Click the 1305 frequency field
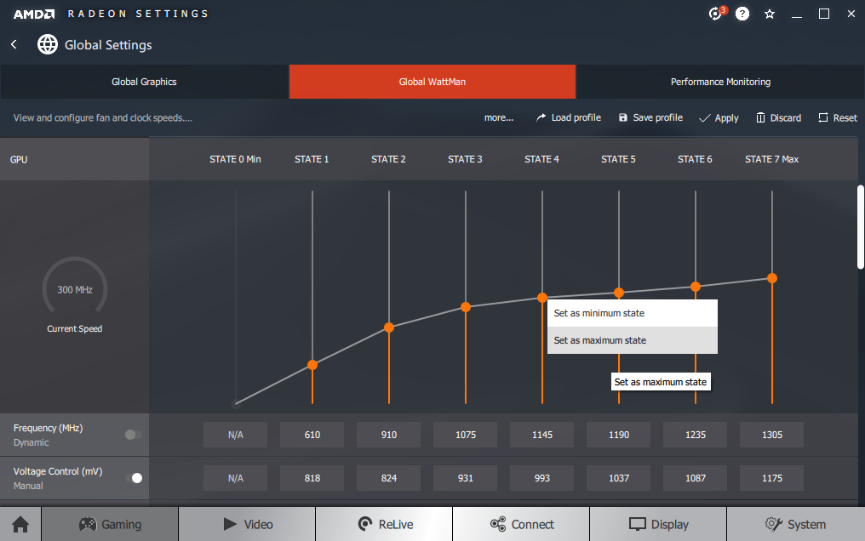 (x=772, y=435)
